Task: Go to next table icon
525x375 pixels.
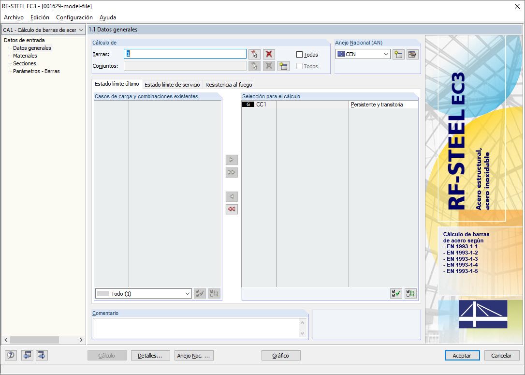Action: 42,355
